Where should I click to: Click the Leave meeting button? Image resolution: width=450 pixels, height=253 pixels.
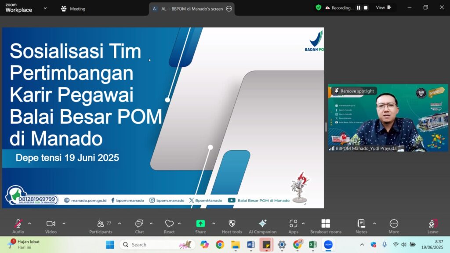point(433,226)
